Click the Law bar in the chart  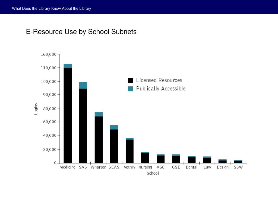[x=207, y=160]
